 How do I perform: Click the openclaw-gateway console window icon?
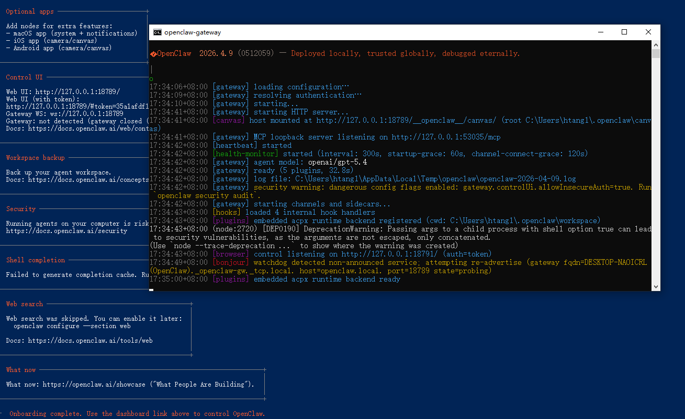point(157,32)
